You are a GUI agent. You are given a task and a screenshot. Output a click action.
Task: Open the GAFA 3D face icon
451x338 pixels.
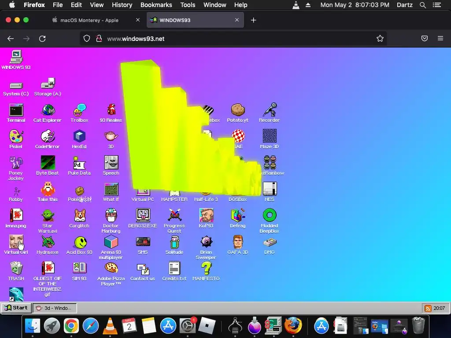(238, 242)
